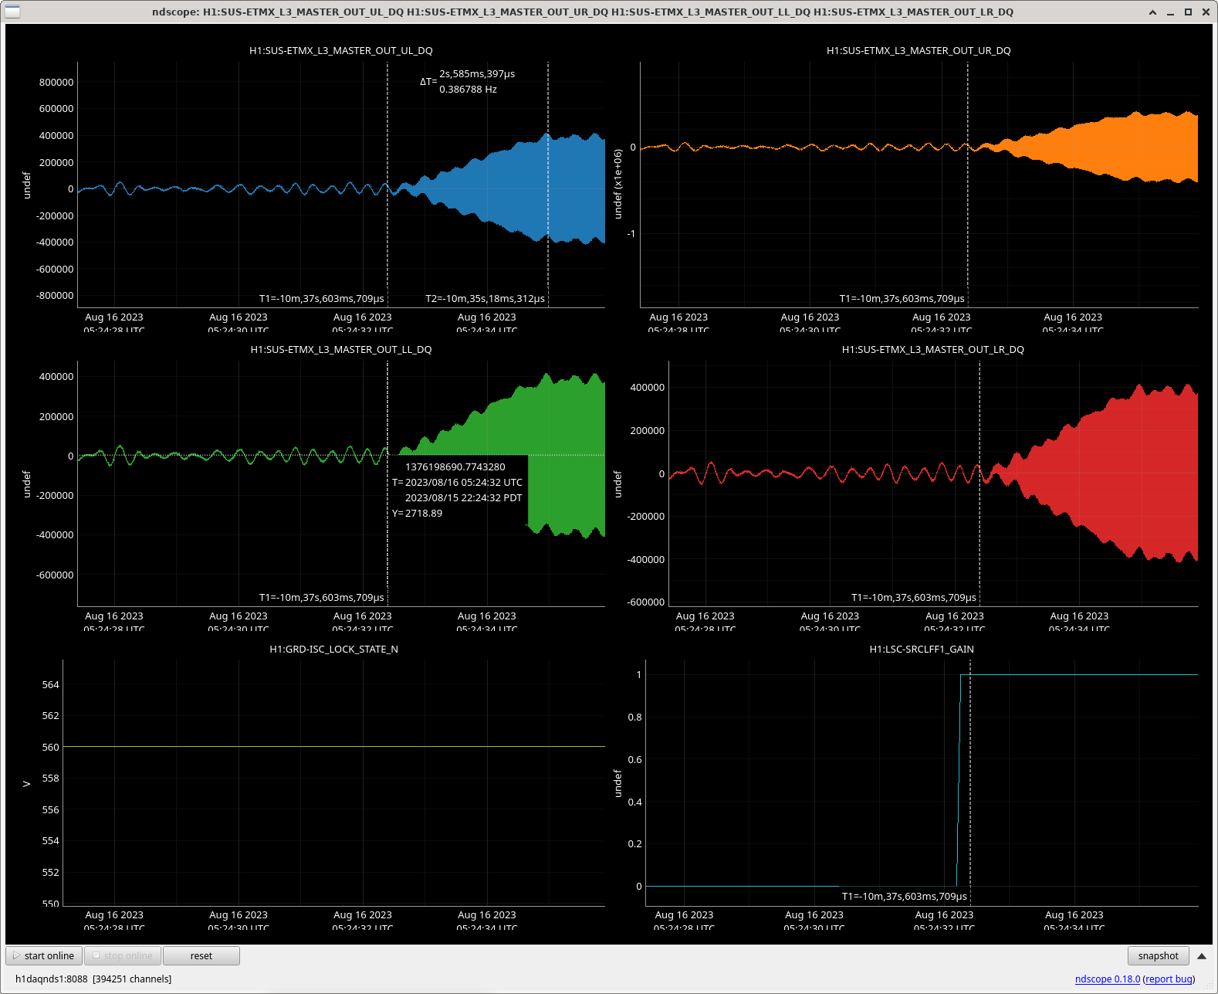
Task: Click the start online button
Action: point(44,955)
